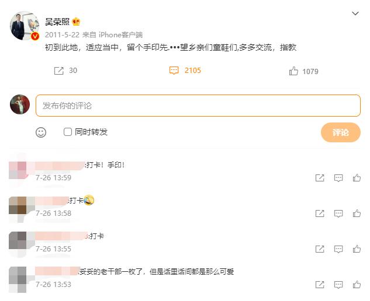The height and width of the screenshot is (301, 370).
Task: Expand the post options chevron menu
Action: pyautogui.click(x=355, y=13)
